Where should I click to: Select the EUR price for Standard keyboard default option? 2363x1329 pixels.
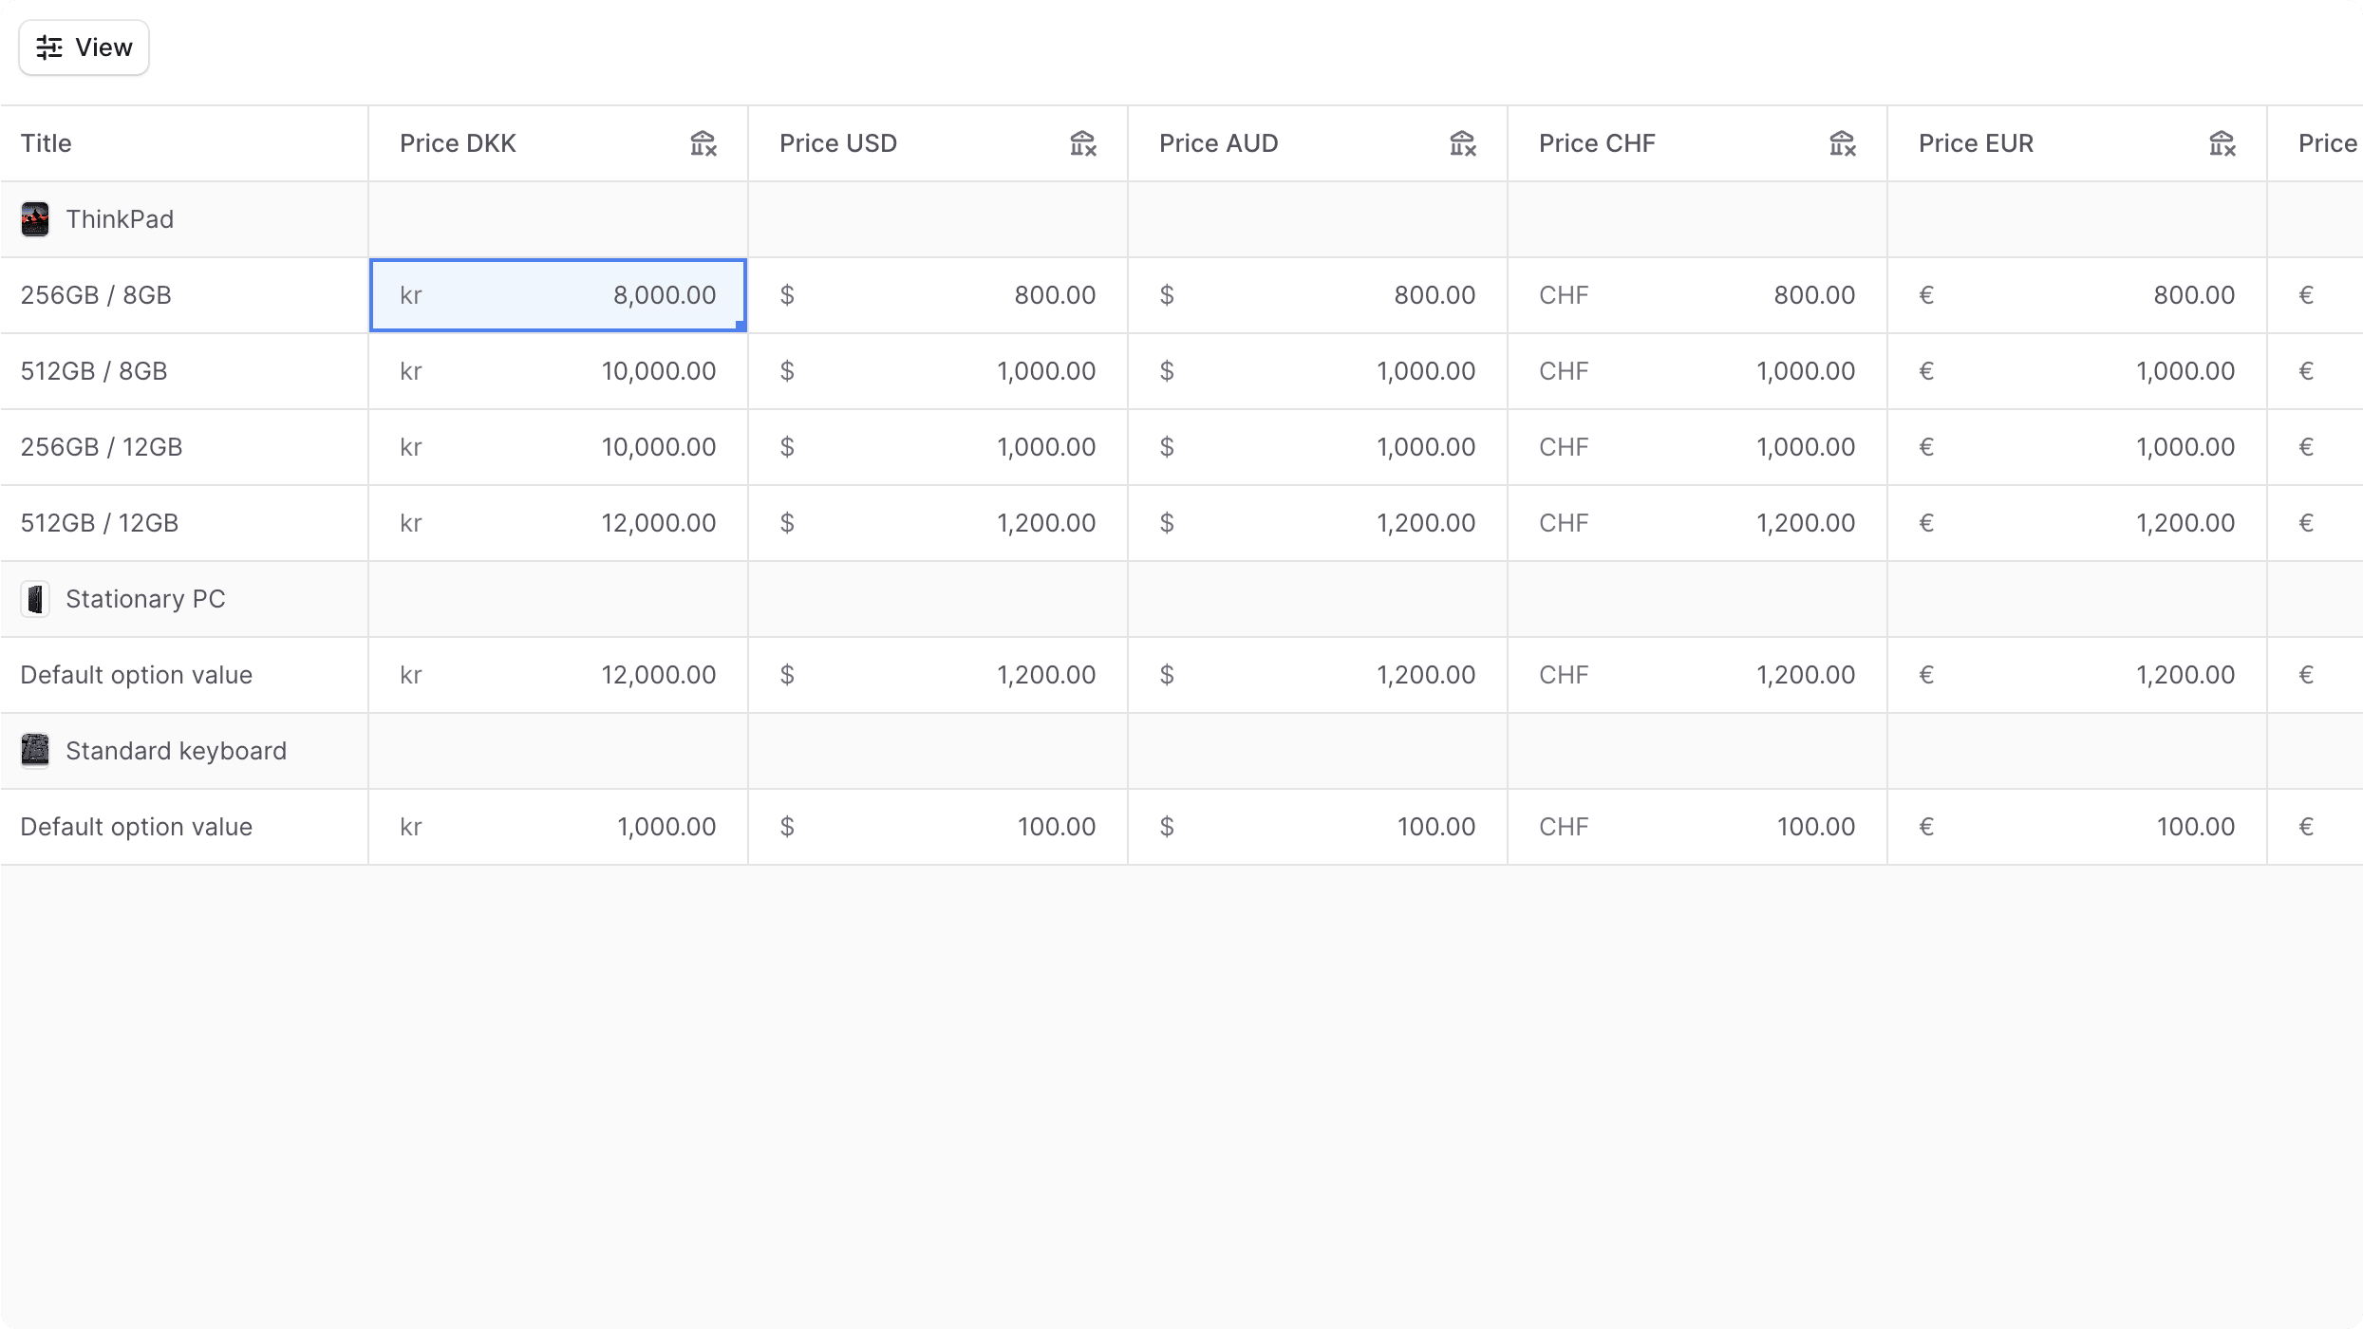[x=2075, y=826]
